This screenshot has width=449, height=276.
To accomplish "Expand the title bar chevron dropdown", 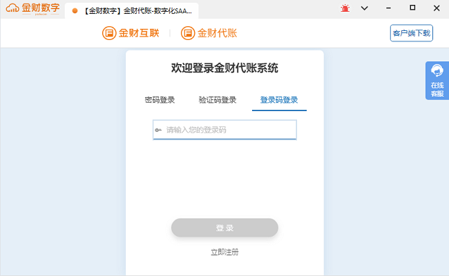I will pos(364,8).
